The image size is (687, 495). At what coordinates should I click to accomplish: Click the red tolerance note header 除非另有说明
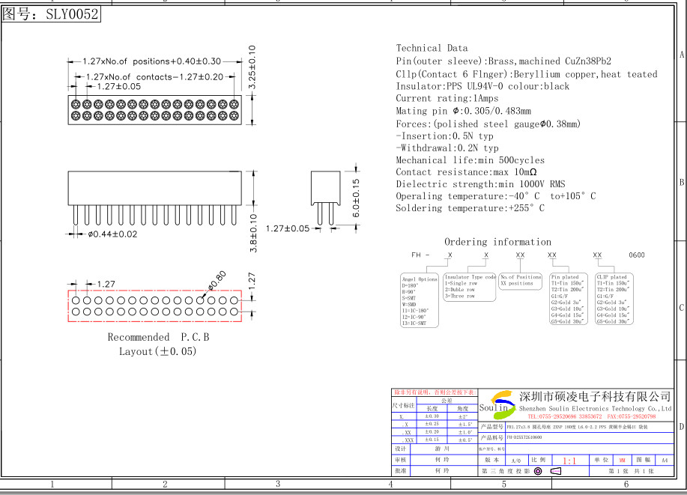pos(435,392)
